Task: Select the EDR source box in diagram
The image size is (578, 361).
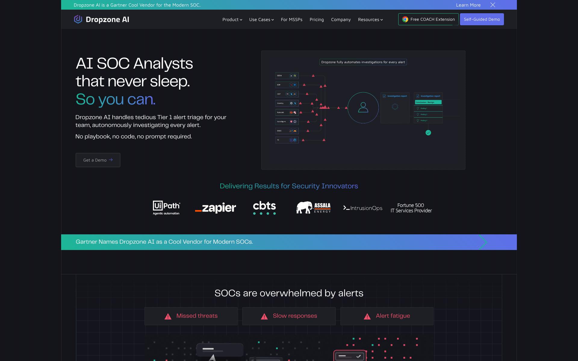Action: (x=287, y=85)
